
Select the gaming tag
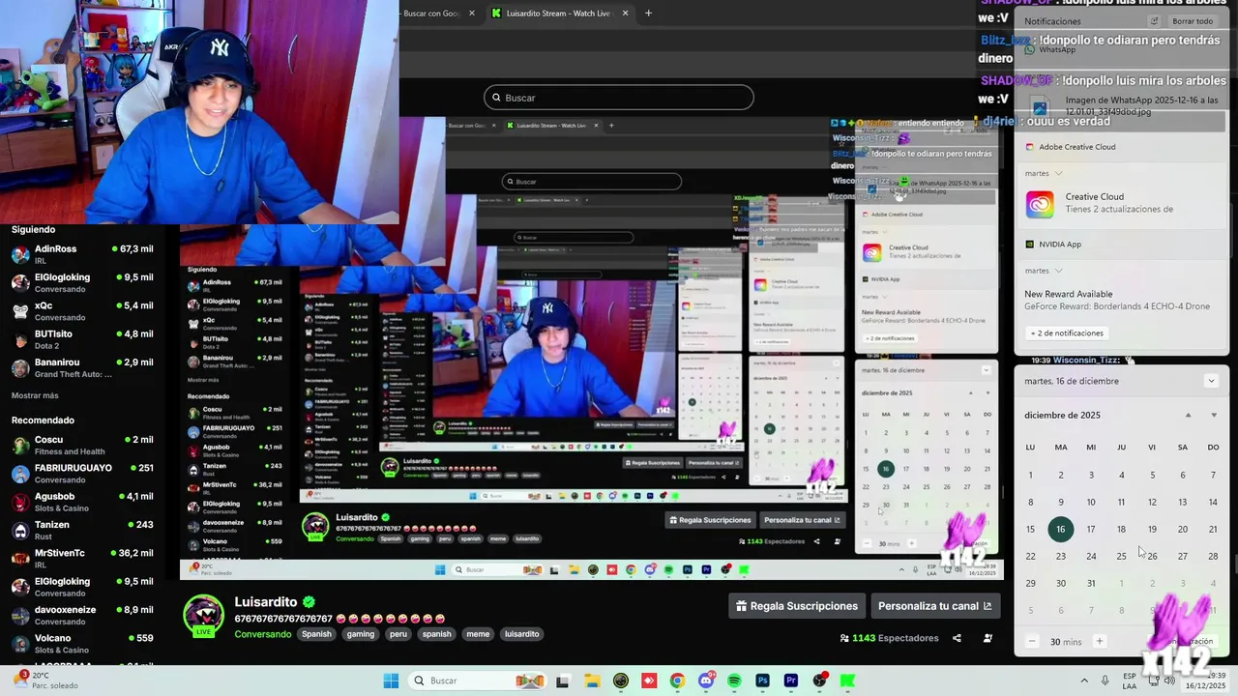pyautogui.click(x=361, y=634)
